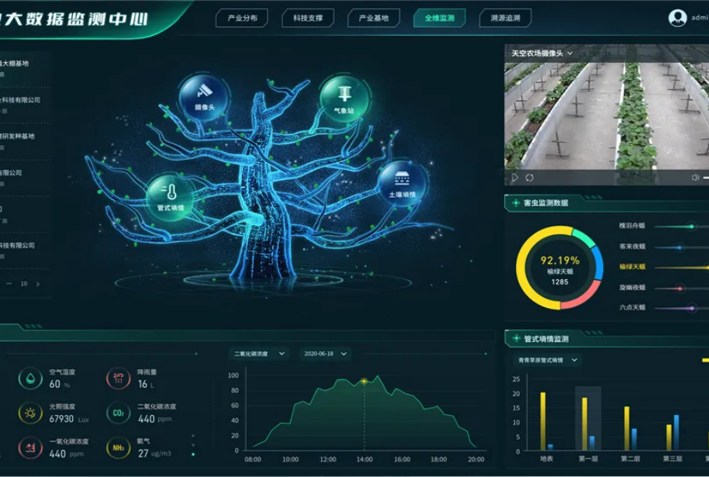Screen dimensions: 709x477
Task: Open the 2020-06-18 date dropdown
Action: pyautogui.click(x=324, y=354)
